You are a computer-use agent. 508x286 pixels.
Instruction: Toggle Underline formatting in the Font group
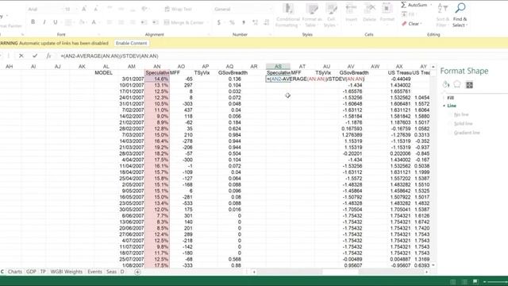(55, 22)
